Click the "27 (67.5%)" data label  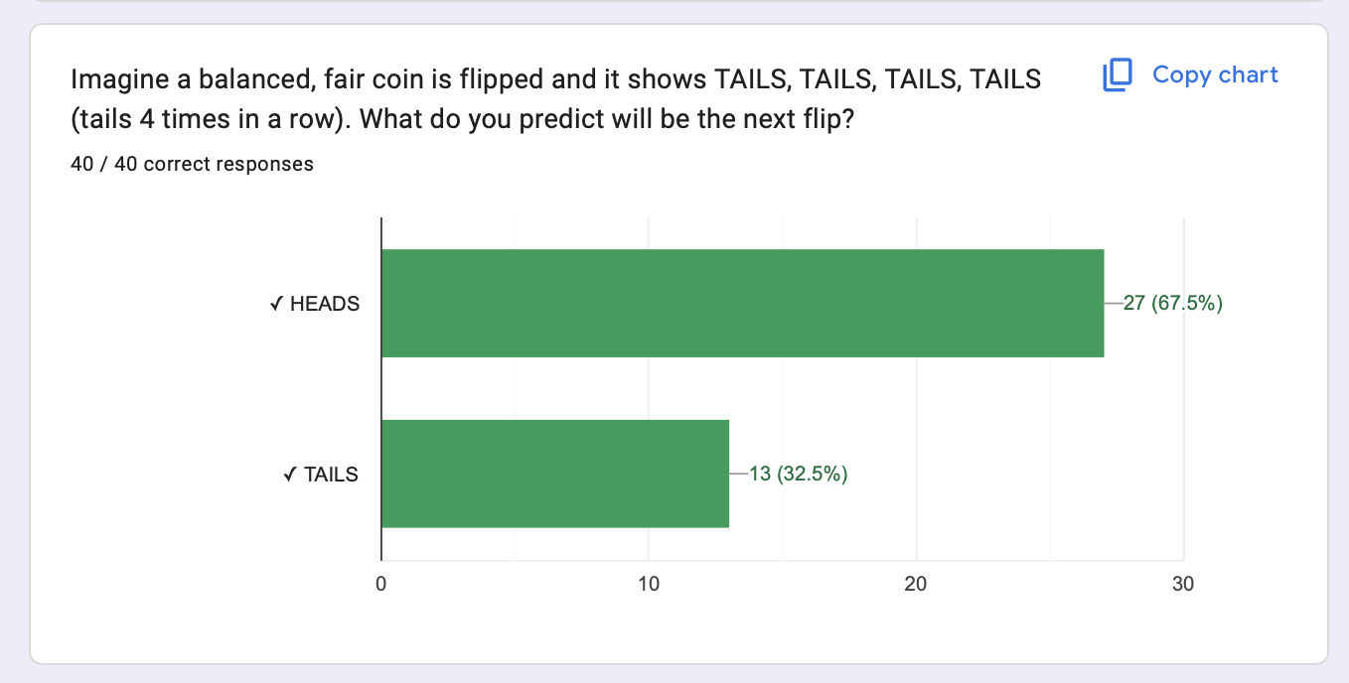click(x=1172, y=304)
